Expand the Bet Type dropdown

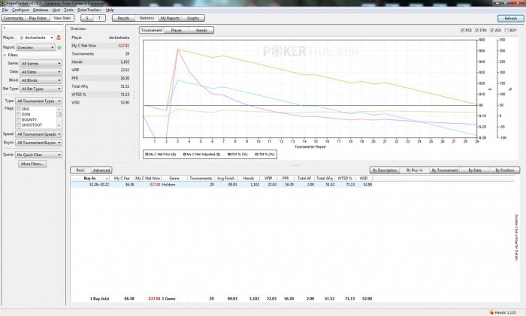click(41, 89)
